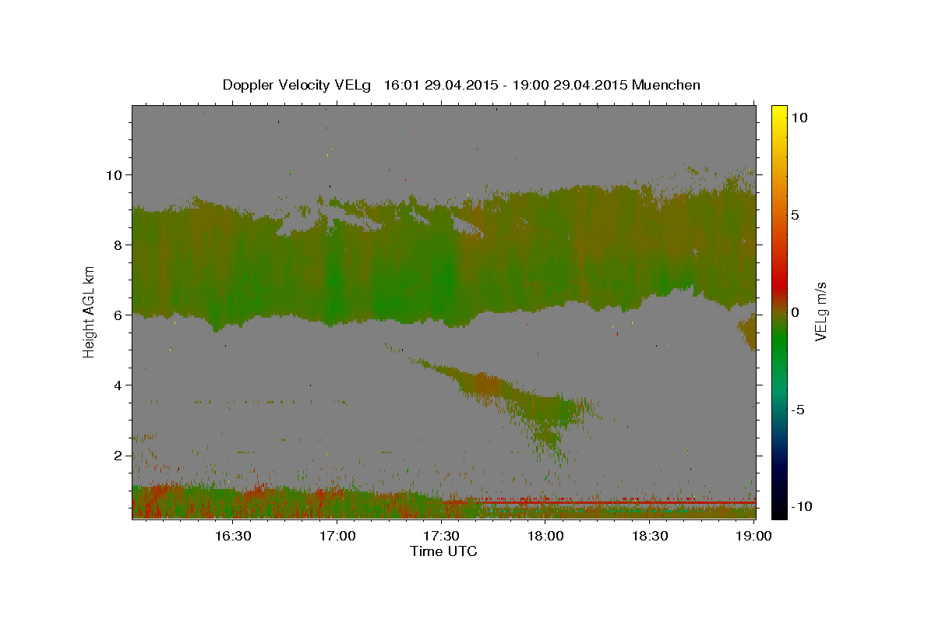Click the 18:30 time tick label
Viewport: 935px width, 623px height.
tap(649, 536)
